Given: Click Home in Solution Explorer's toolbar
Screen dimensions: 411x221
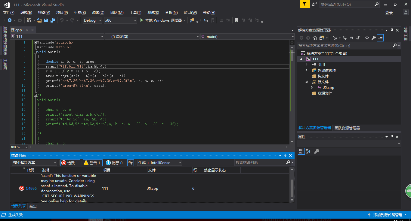Looking at the screenshot, I should coord(315,38).
